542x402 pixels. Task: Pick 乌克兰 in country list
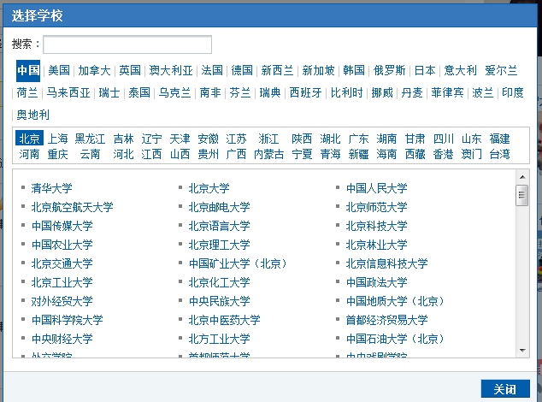point(175,92)
